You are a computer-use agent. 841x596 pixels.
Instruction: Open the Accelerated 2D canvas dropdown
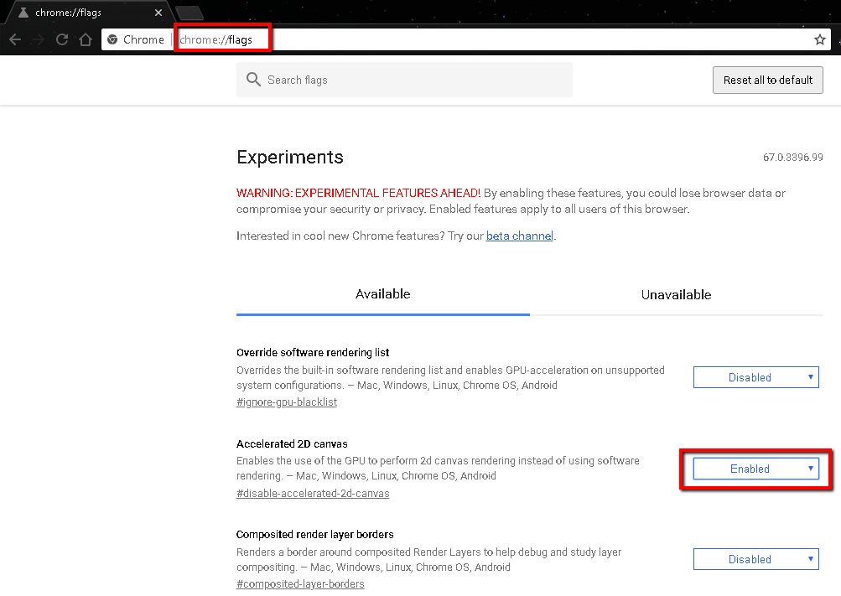coord(755,469)
